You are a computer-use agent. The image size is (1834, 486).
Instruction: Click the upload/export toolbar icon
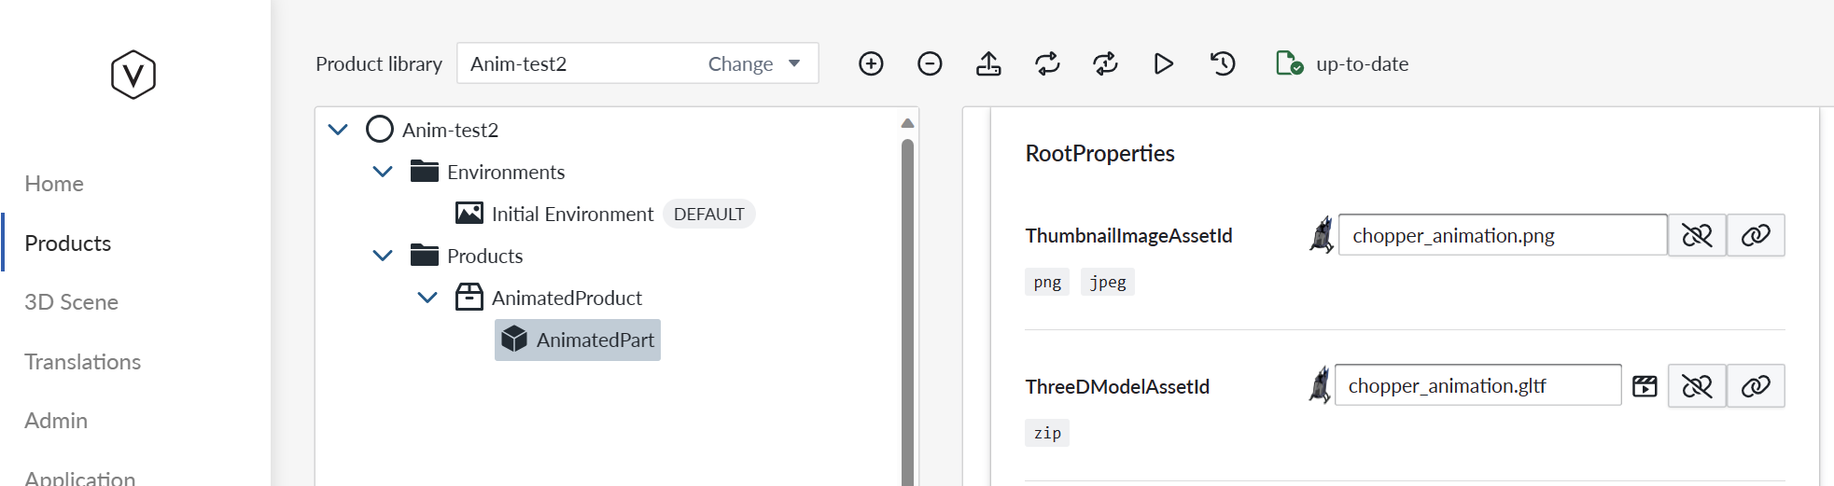tap(988, 63)
